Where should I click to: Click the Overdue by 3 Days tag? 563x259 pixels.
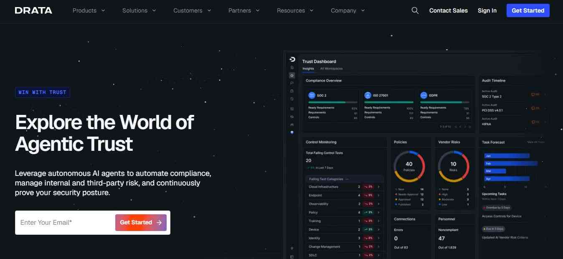pos(496,208)
